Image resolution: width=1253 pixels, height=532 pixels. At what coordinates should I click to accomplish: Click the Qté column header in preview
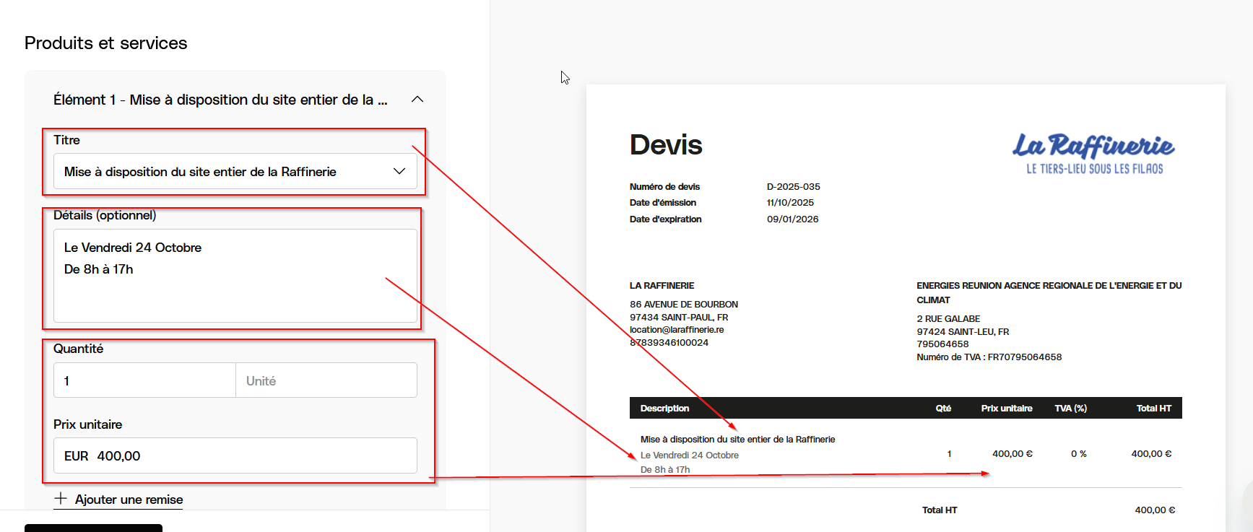pos(943,409)
